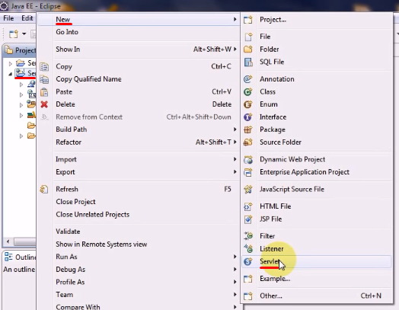Click the Servlet icon

point(248,261)
